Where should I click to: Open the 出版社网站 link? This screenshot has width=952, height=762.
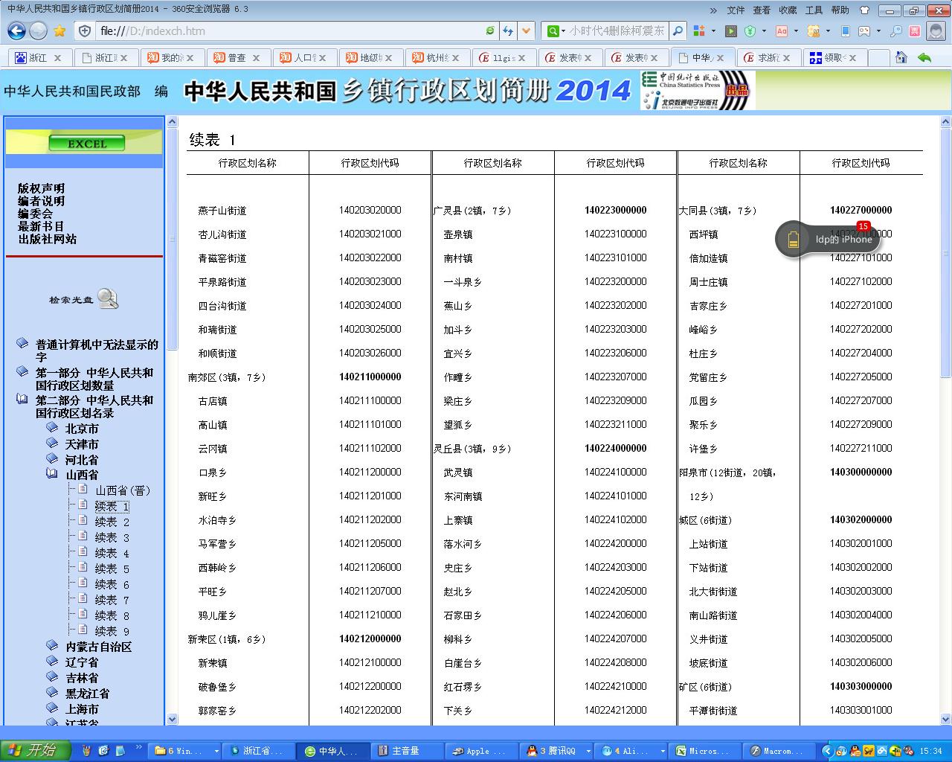[x=48, y=239]
